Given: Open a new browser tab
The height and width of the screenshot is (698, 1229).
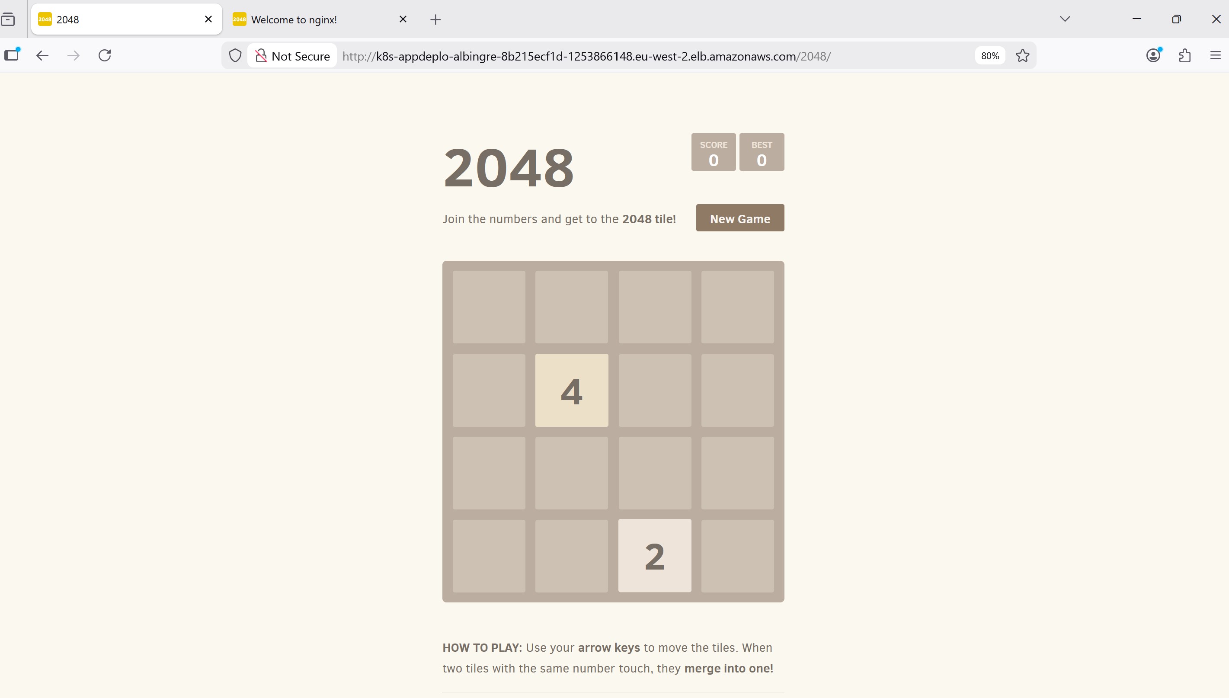Looking at the screenshot, I should coord(434,19).
